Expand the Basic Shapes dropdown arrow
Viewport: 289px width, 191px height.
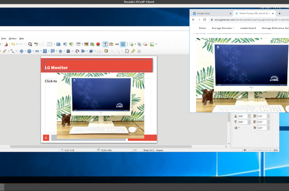click(26, 51)
